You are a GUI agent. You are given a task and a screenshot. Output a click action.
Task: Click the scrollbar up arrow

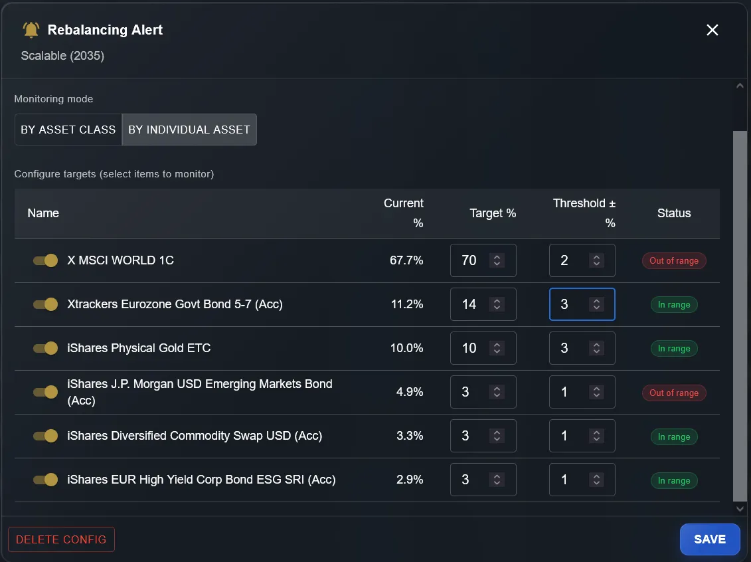(x=739, y=85)
